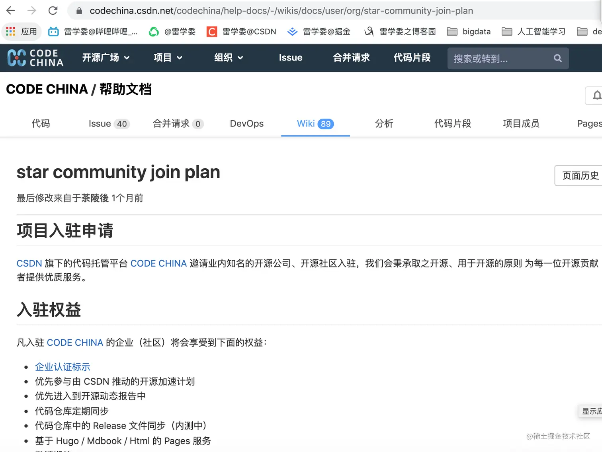
Task: Open the notifications bell icon
Action: coord(597,95)
